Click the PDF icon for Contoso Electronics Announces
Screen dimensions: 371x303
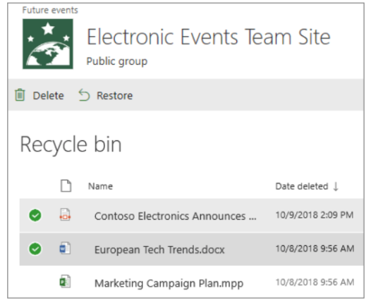(65, 215)
